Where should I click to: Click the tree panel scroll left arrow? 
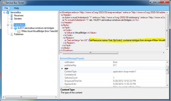click(x=4, y=97)
